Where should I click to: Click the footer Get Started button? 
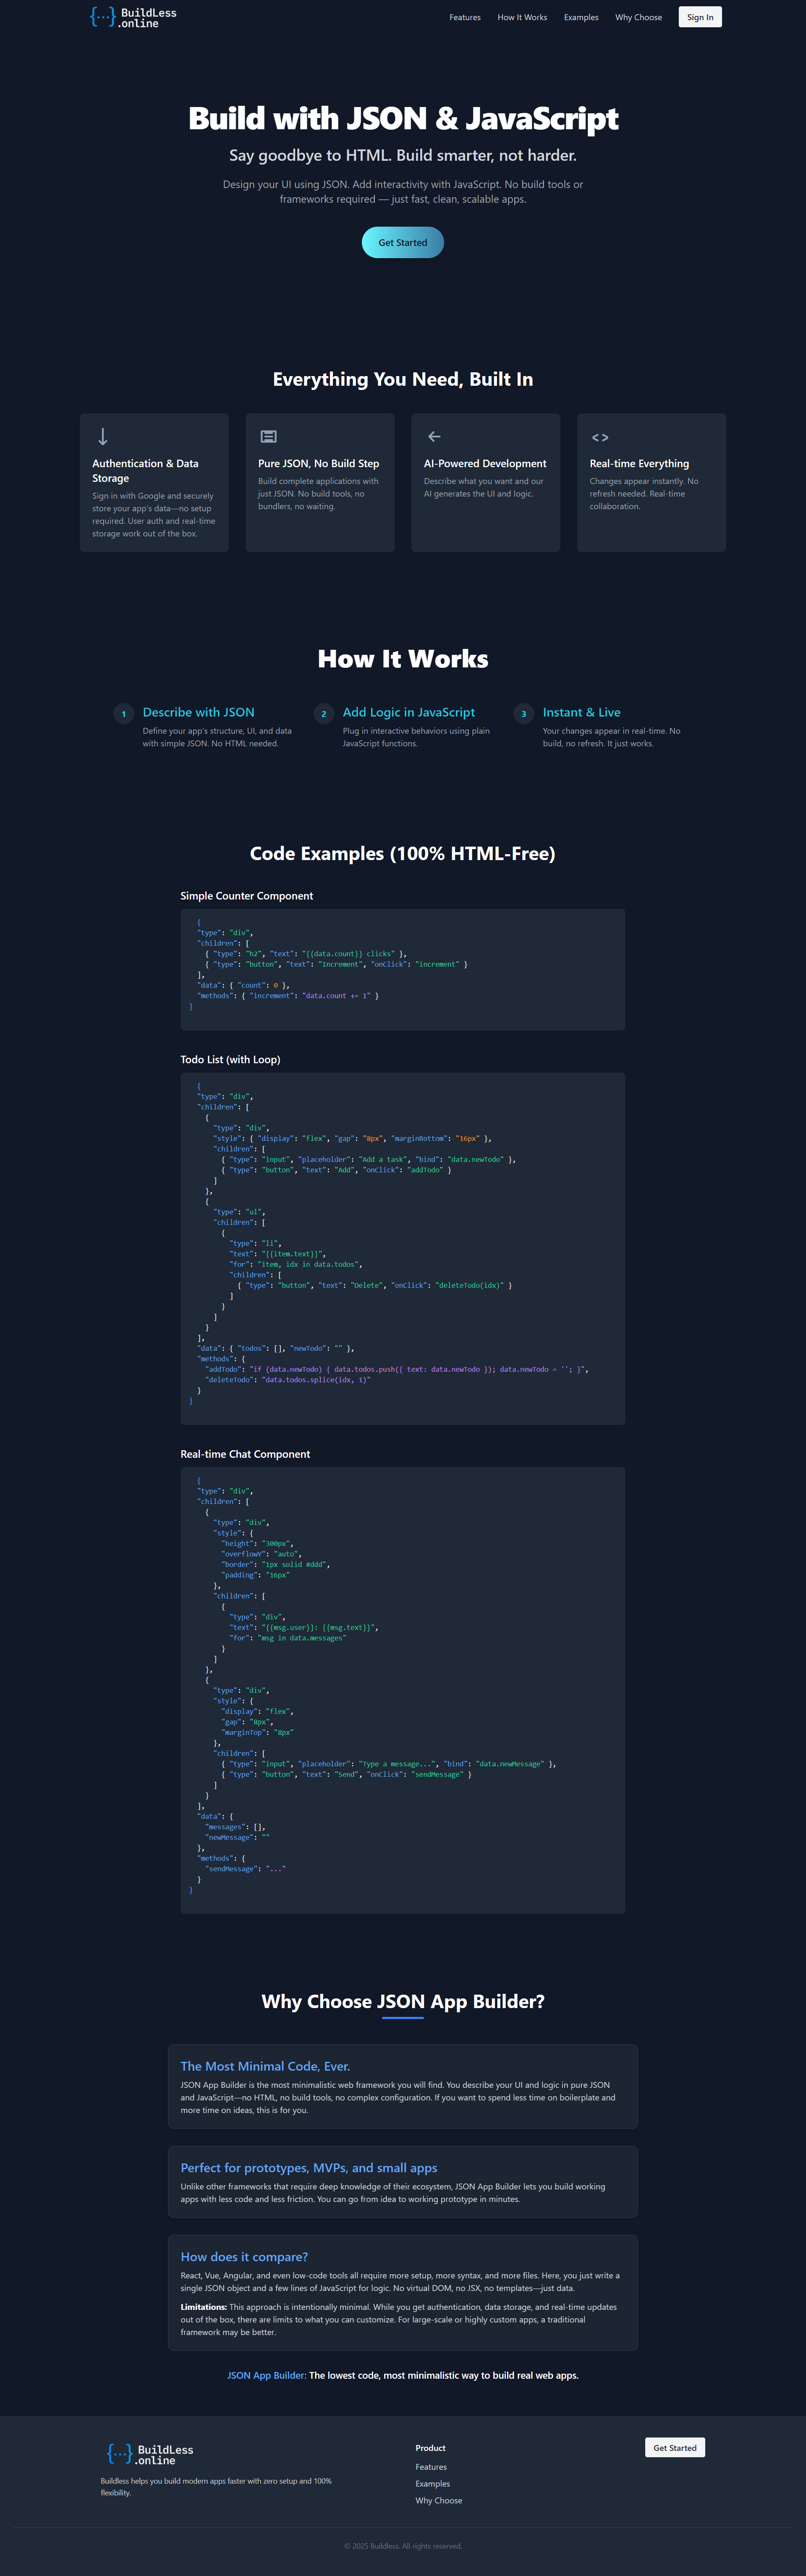click(675, 2447)
